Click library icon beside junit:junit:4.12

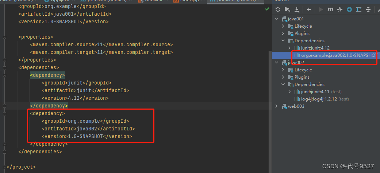click(297, 48)
